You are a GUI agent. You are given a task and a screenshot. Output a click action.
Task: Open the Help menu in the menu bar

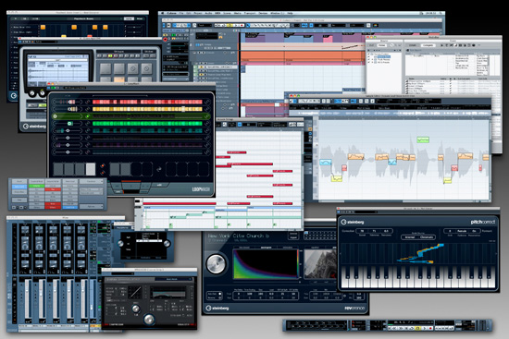(x=290, y=13)
